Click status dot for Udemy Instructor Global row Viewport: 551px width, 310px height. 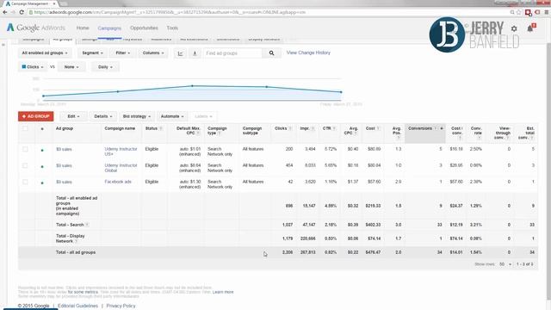pos(42,166)
